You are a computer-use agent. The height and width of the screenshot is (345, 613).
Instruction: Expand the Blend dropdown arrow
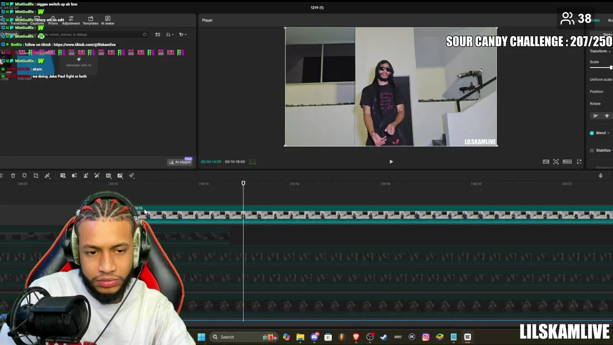(x=608, y=133)
